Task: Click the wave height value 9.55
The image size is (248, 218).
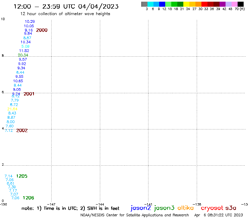Action: [x=19, y=76]
